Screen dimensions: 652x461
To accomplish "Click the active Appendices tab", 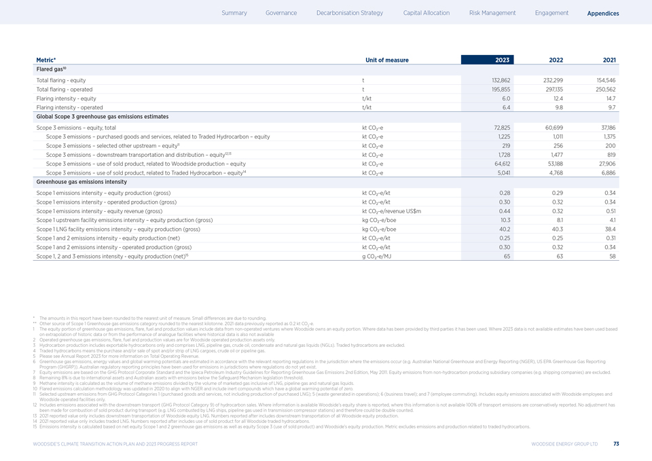I will (x=603, y=14).
